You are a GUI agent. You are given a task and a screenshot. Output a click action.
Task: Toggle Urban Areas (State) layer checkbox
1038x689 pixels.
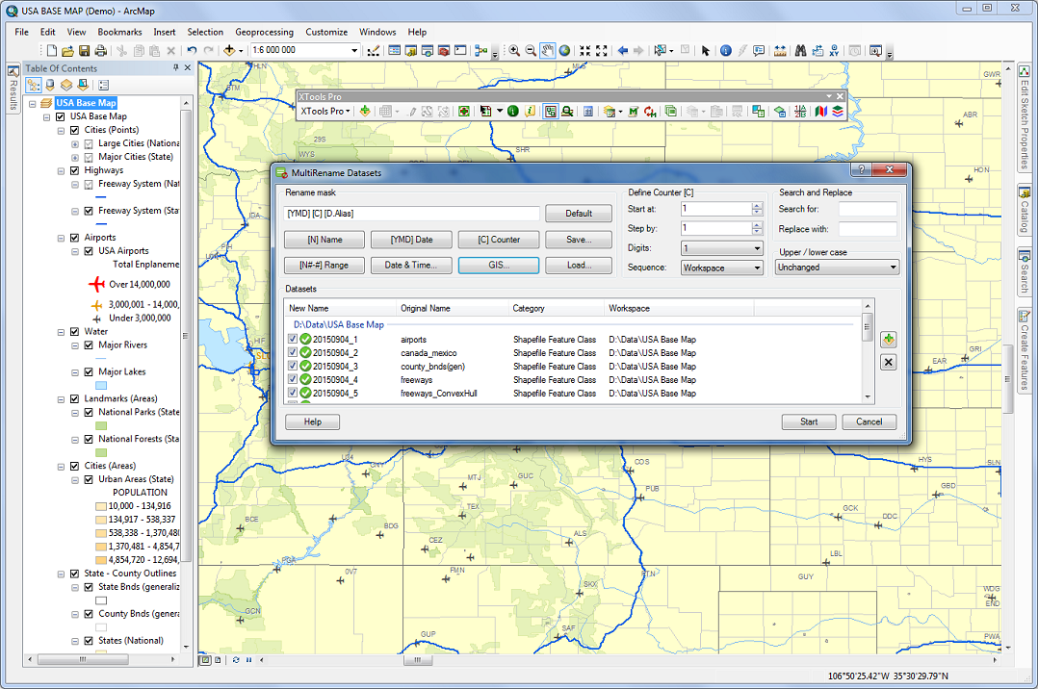pos(89,480)
